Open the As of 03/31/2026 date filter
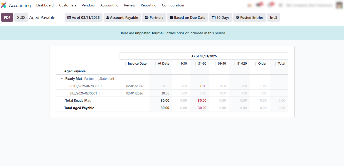Viewport: 344px width, 166px height. [83, 18]
